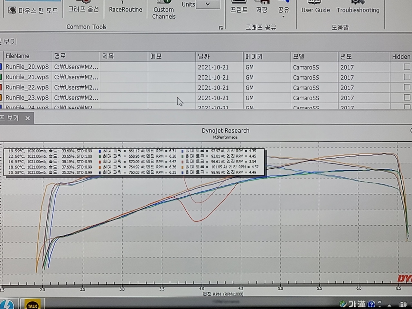This screenshot has width=412, height=309.
Task: Click the empty 메모 cell of RunFile_21.wp8
Action: click(x=172, y=78)
